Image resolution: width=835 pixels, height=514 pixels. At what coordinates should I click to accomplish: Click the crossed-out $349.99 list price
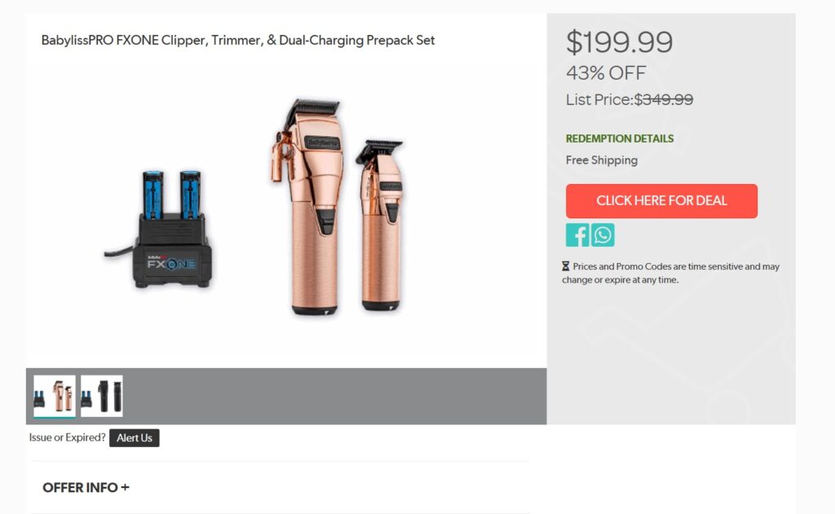[x=664, y=99]
